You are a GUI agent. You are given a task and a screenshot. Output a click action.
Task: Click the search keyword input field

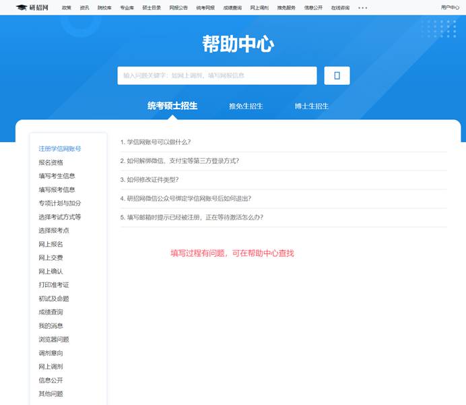[x=217, y=75]
